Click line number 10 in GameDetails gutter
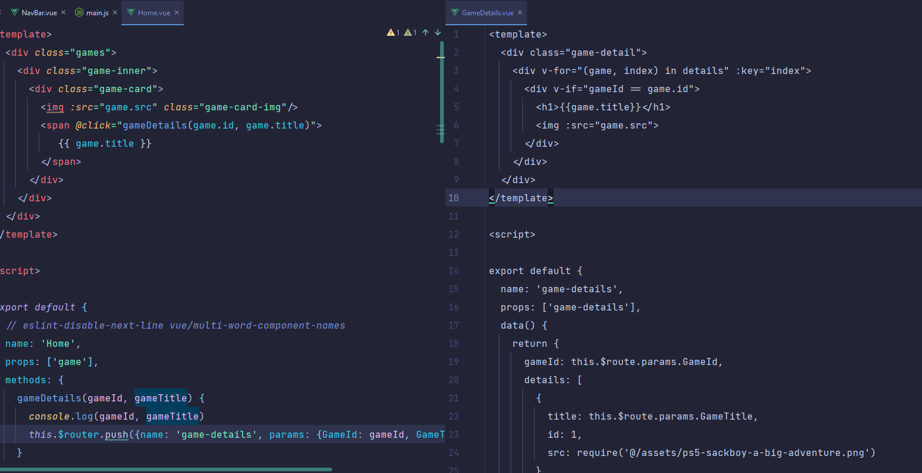 click(x=454, y=198)
